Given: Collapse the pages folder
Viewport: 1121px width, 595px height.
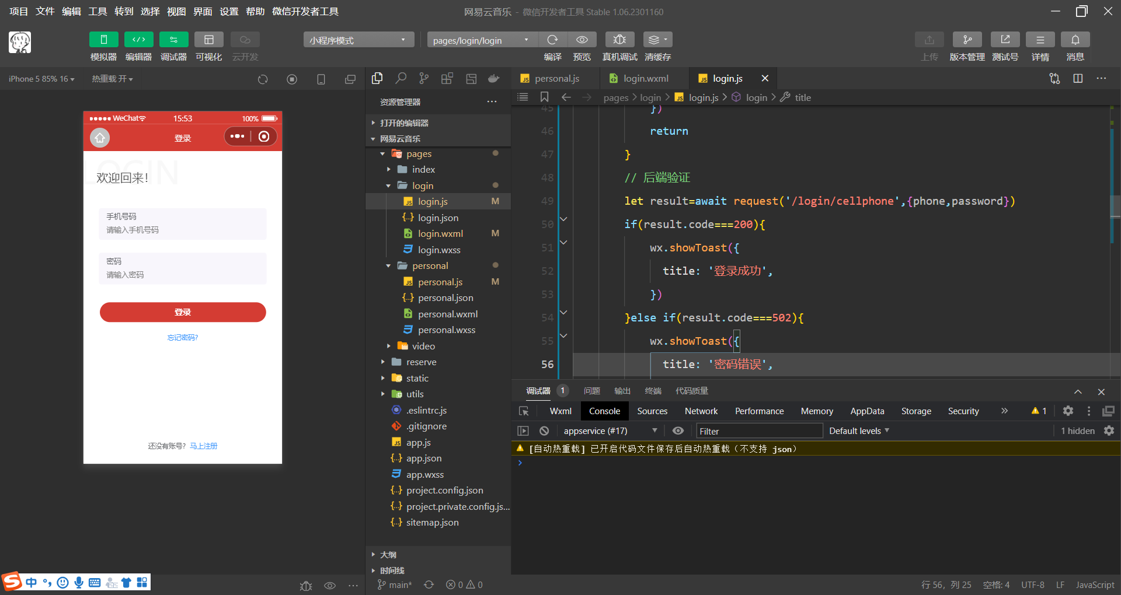Looking at the screenshot, I should click(x=438, y=153).
